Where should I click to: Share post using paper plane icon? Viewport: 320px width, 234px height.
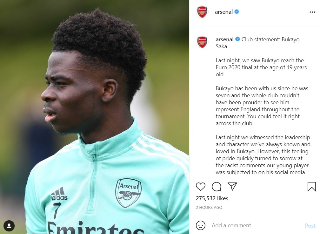pyautogui.click(x=232, y=186)
